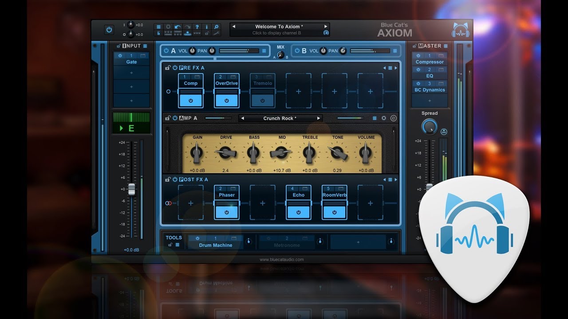Click the wrench tool icon

(x=216, y=33)
